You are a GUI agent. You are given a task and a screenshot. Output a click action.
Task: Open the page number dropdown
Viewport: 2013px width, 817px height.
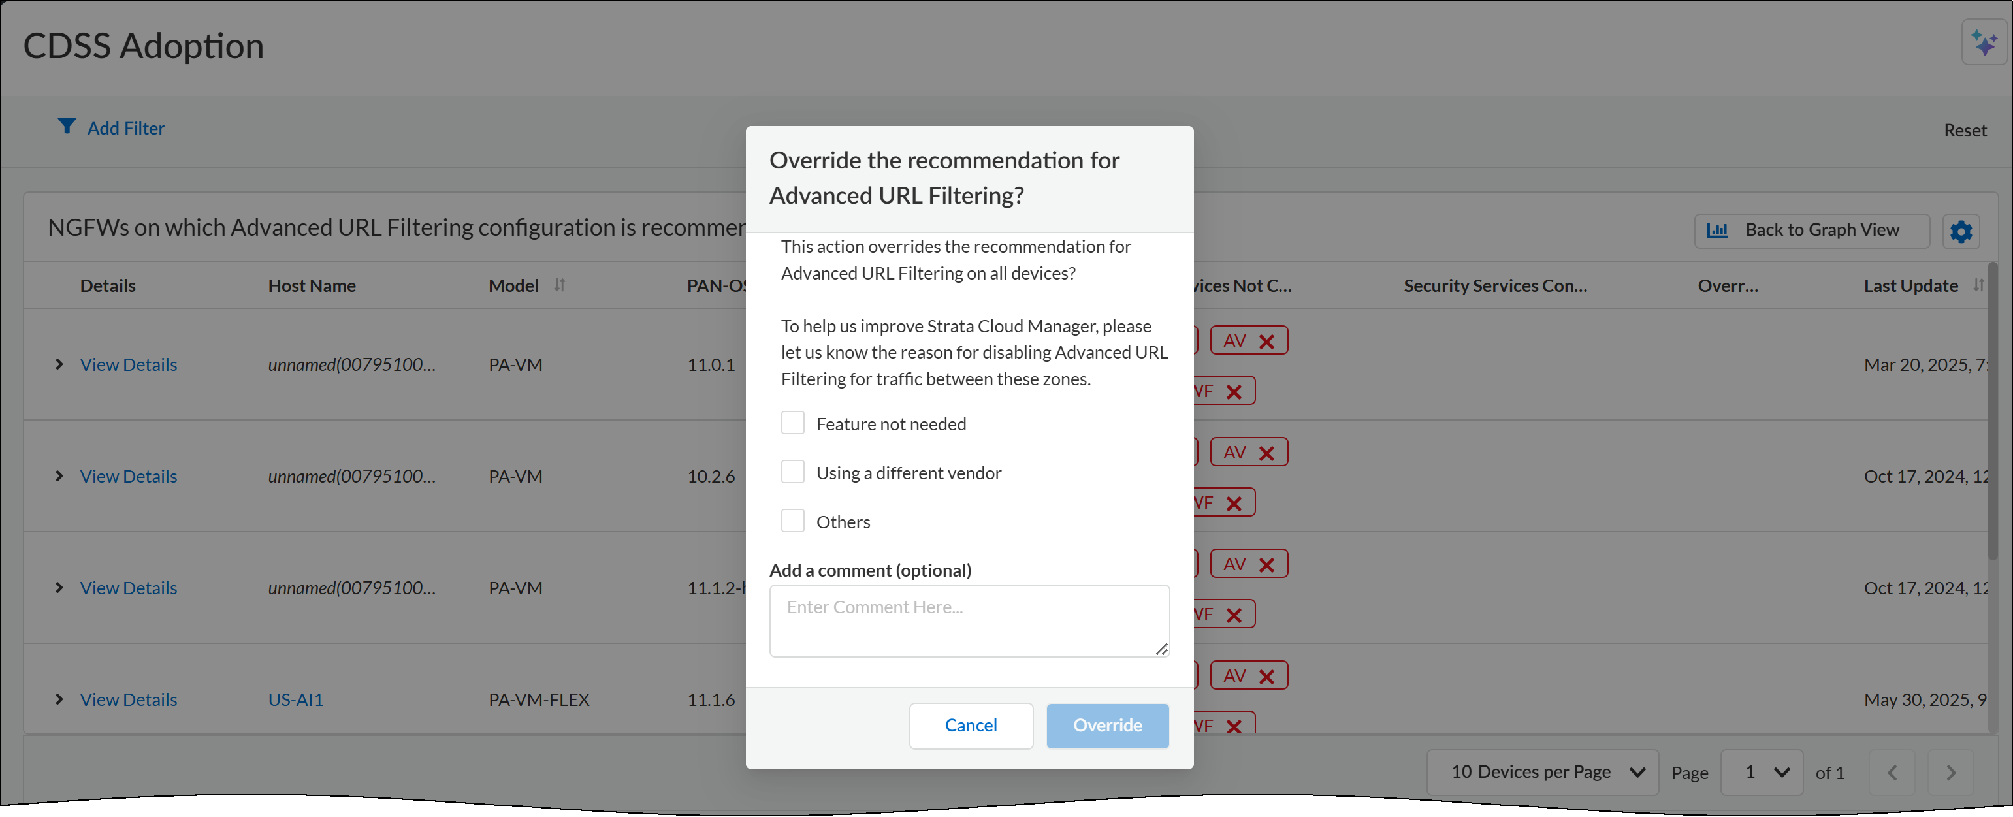coord(1762,773)
